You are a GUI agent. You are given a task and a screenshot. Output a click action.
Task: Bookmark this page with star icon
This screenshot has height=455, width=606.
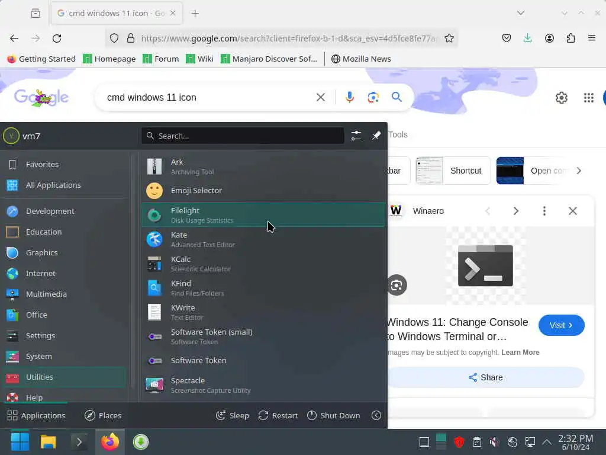pos(449,38)
